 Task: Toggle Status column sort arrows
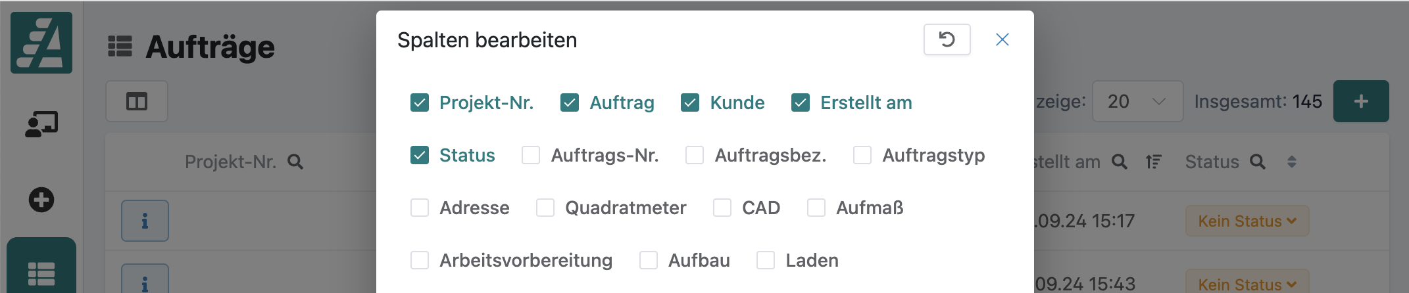pos(1291,162)
